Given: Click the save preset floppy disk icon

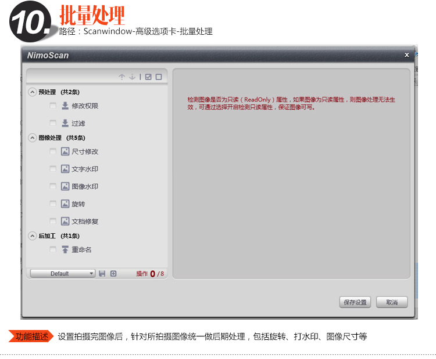Looking at the screenshot, I should pos(102,274).
